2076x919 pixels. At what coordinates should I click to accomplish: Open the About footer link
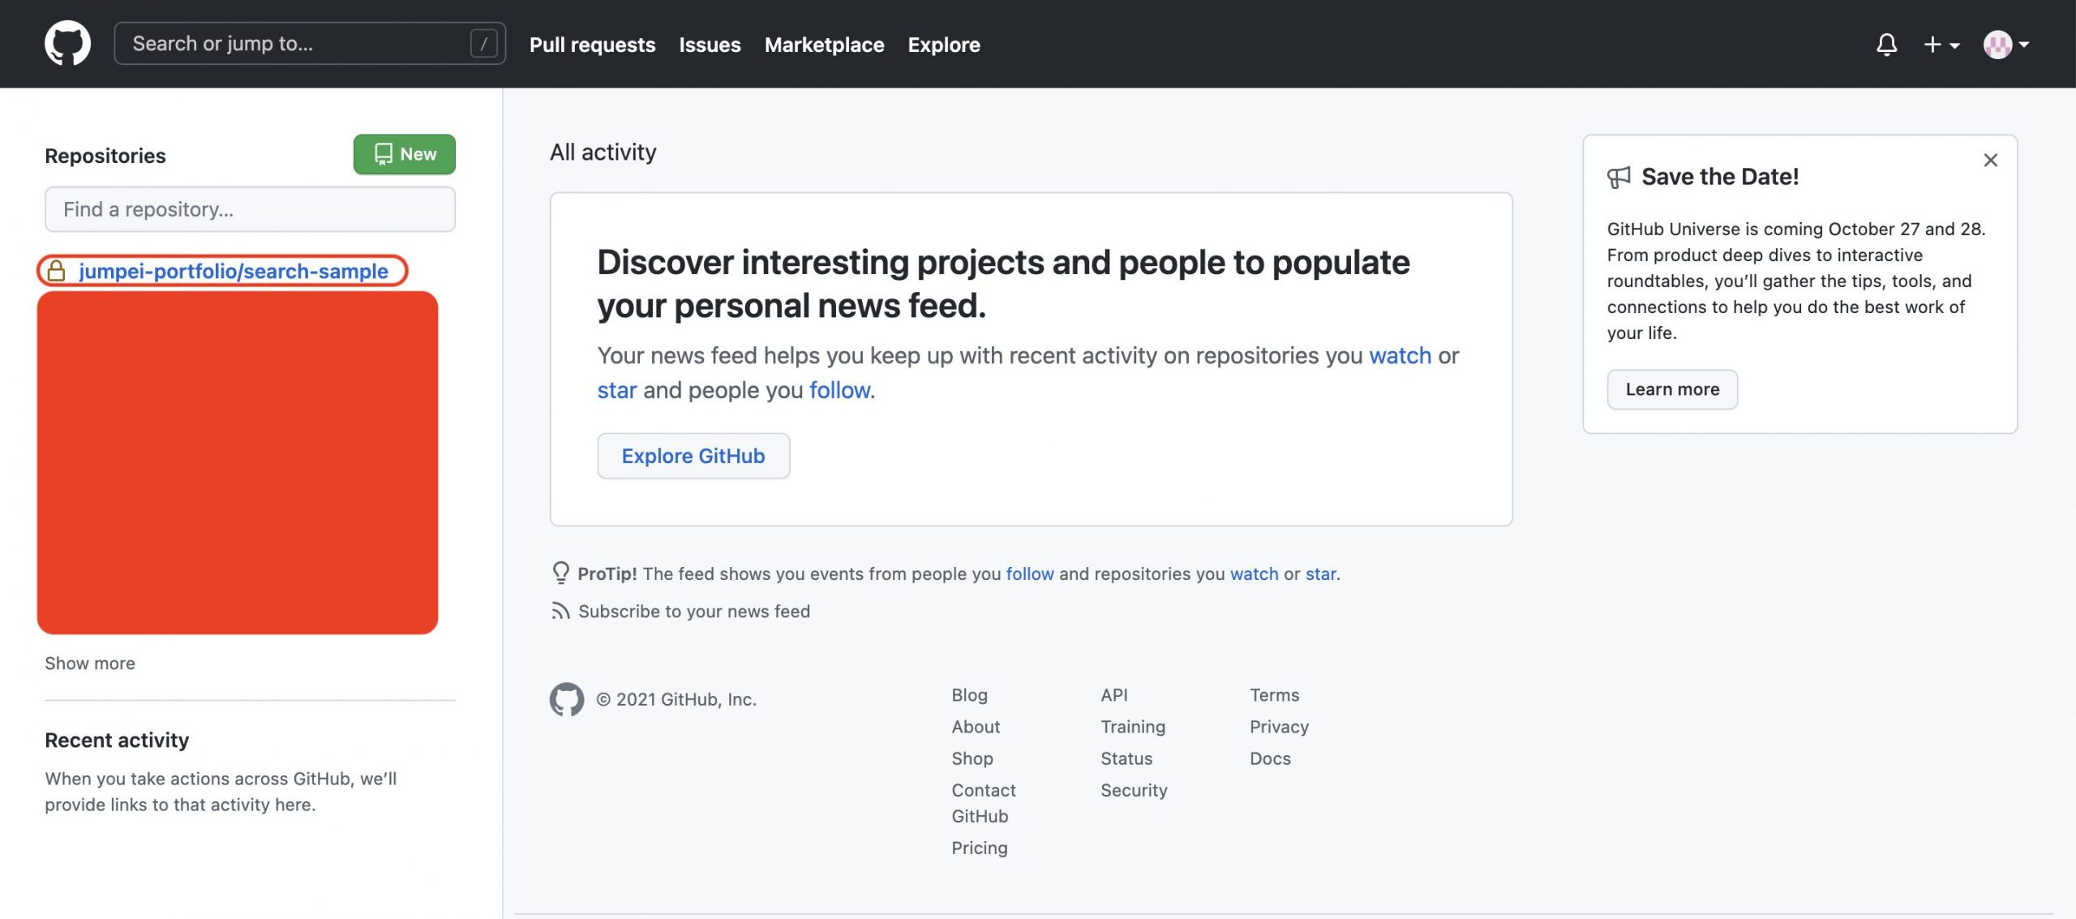point(976,726)
